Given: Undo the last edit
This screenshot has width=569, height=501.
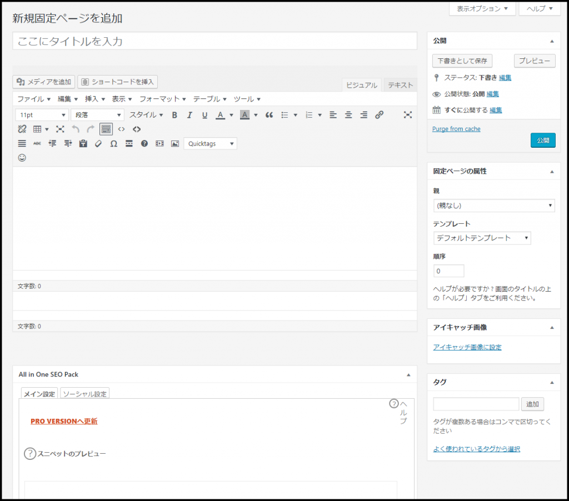Looking at the screenshot, I should (x=76, y=129).
